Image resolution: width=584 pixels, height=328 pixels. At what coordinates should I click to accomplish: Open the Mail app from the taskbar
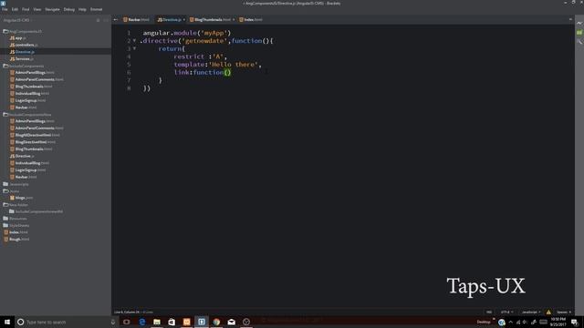point(231,322)
